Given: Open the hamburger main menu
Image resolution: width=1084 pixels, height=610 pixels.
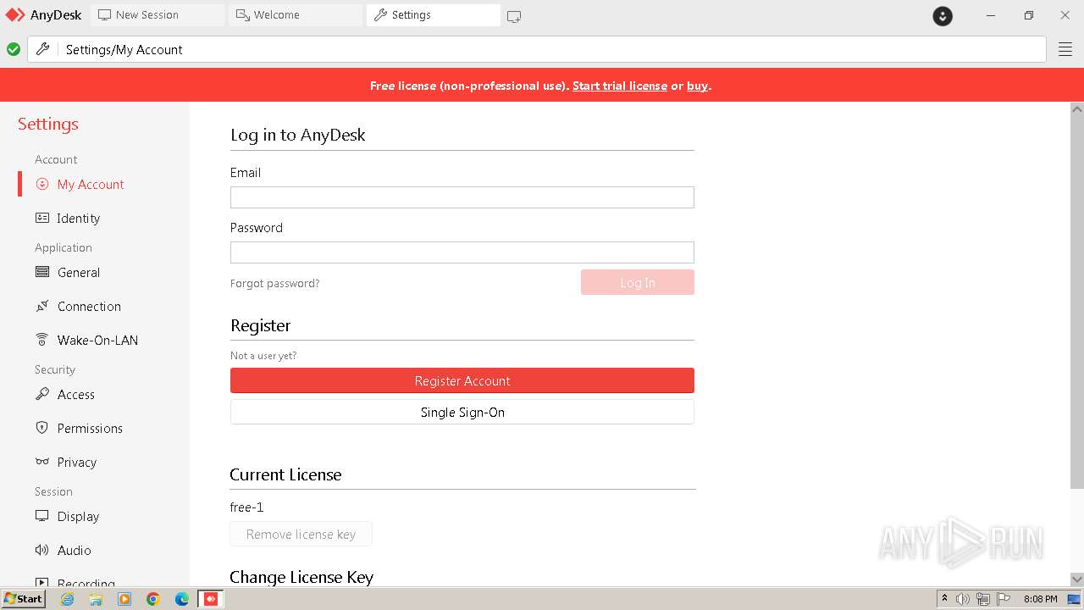Looking at the screenshot, I should (x=1065, y=49).
